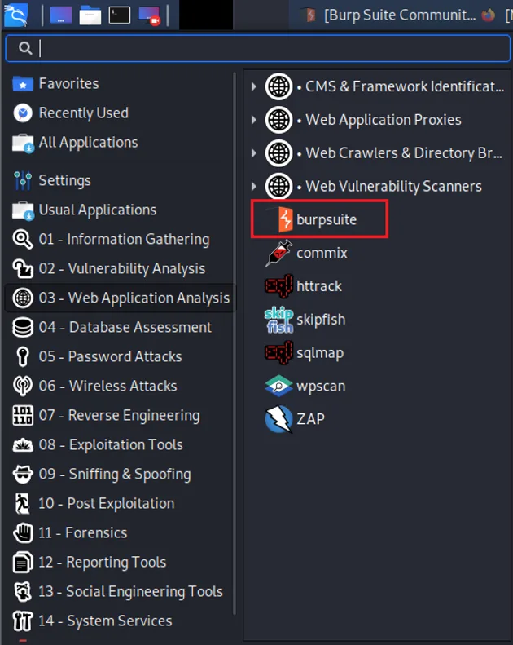
Task: Click the Firefox icon in taskbar
Action: pos(489,15)
